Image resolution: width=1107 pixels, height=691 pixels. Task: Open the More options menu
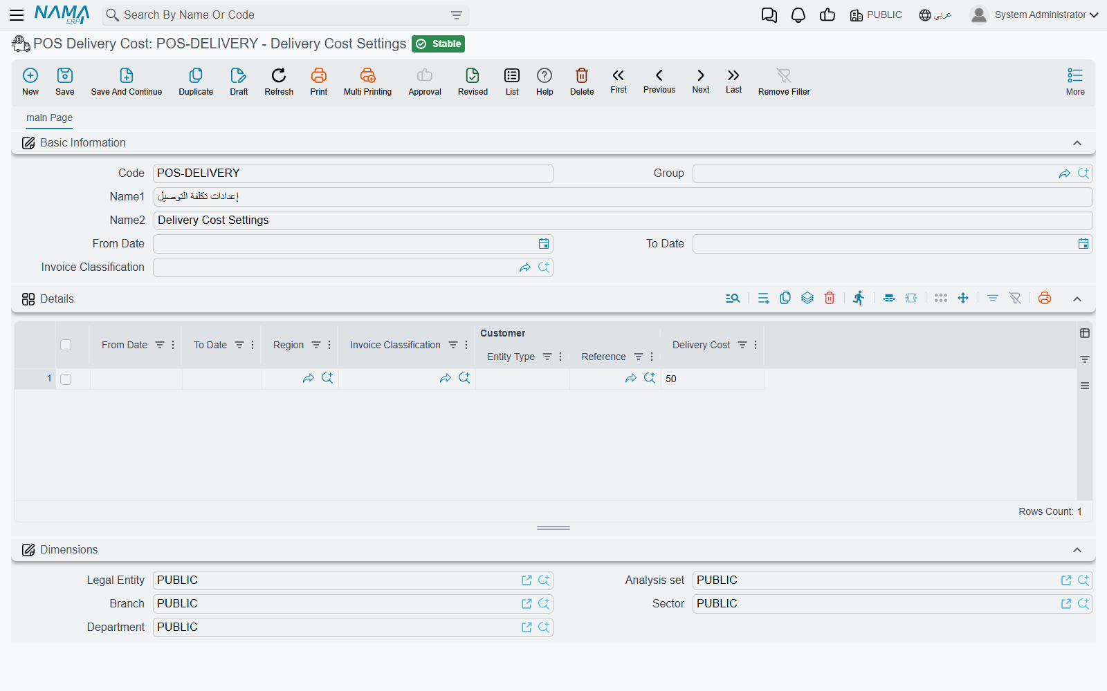(1075, 82)
